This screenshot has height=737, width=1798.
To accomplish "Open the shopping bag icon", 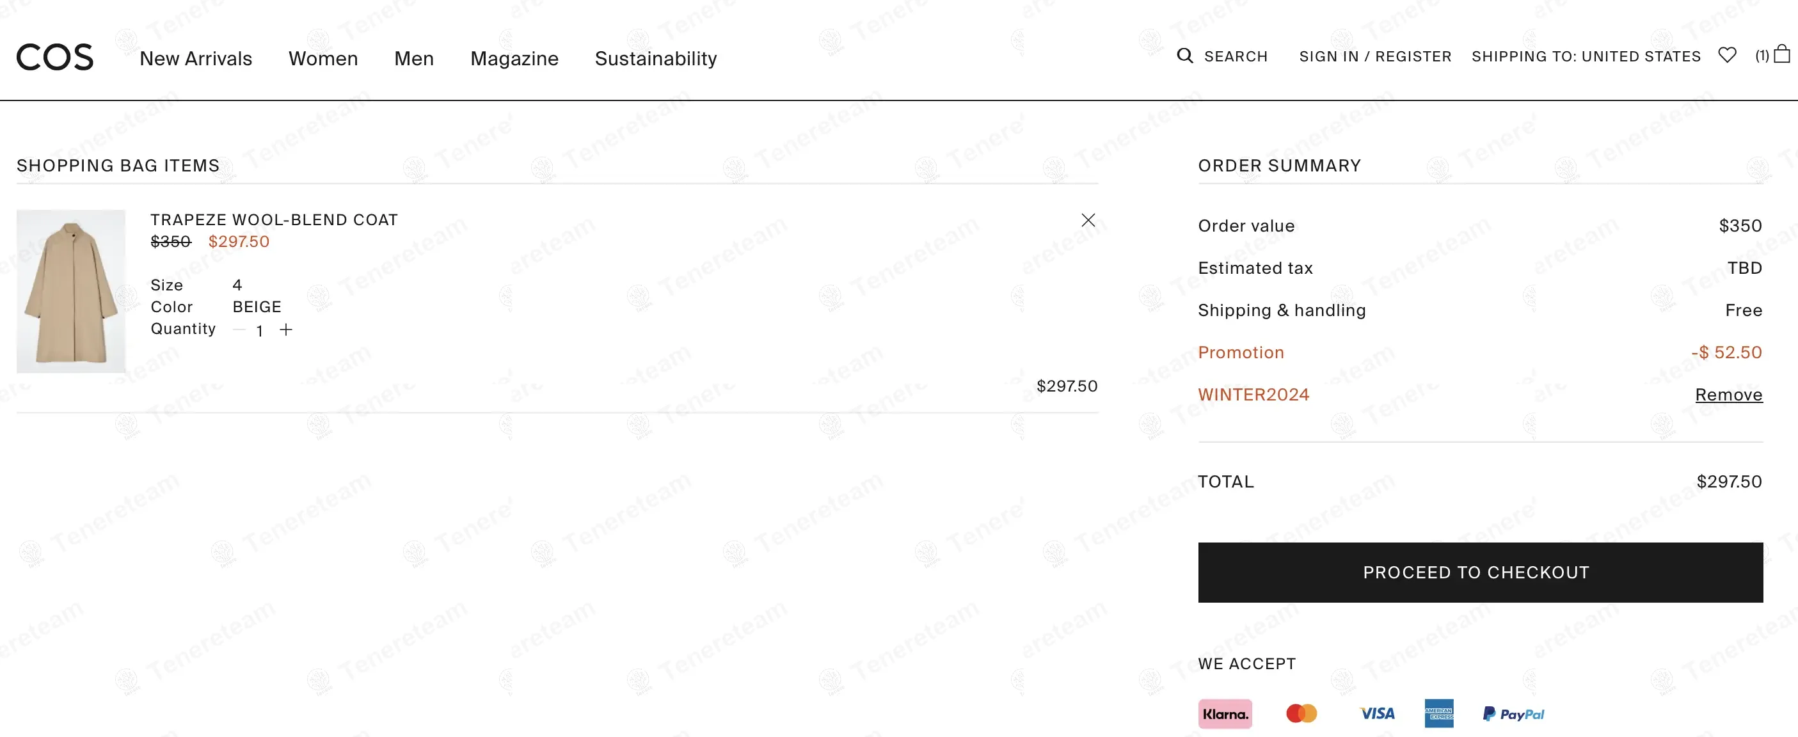I will (1781, 54).
